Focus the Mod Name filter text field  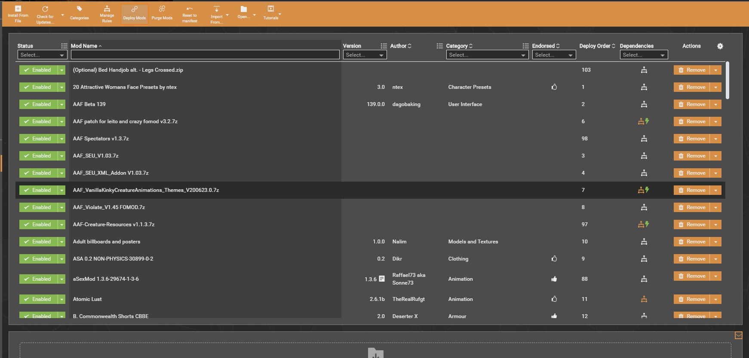[x=205, y=55]
